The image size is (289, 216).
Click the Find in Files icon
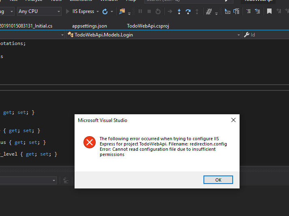point(122,11)
